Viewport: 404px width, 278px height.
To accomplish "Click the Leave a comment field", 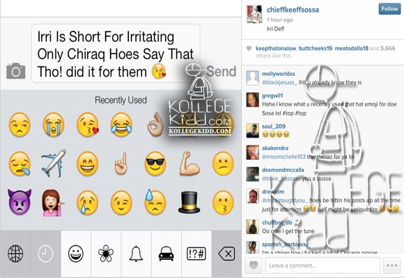I will [x=323, y=265].
